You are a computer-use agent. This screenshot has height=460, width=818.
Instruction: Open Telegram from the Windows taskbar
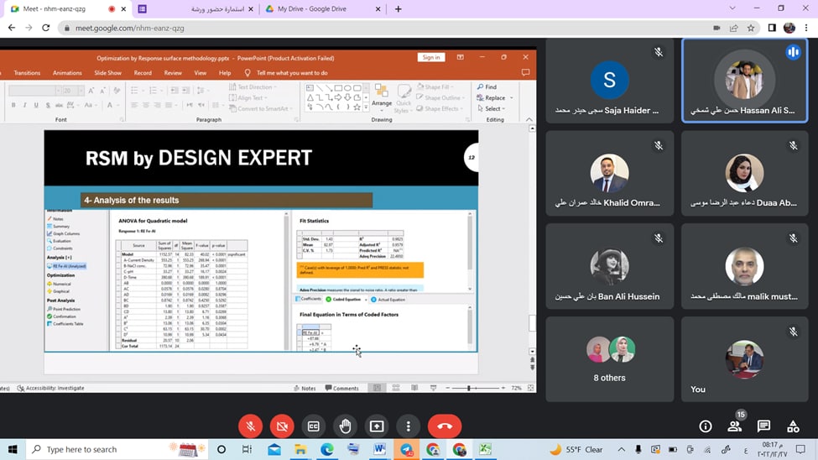tap(406, 450)
